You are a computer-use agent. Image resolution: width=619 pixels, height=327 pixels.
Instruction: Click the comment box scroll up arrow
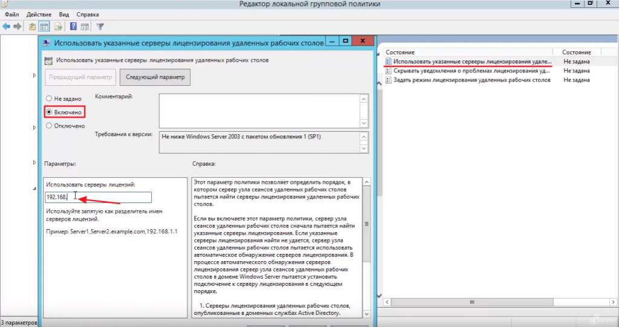(x=363, y=98)
